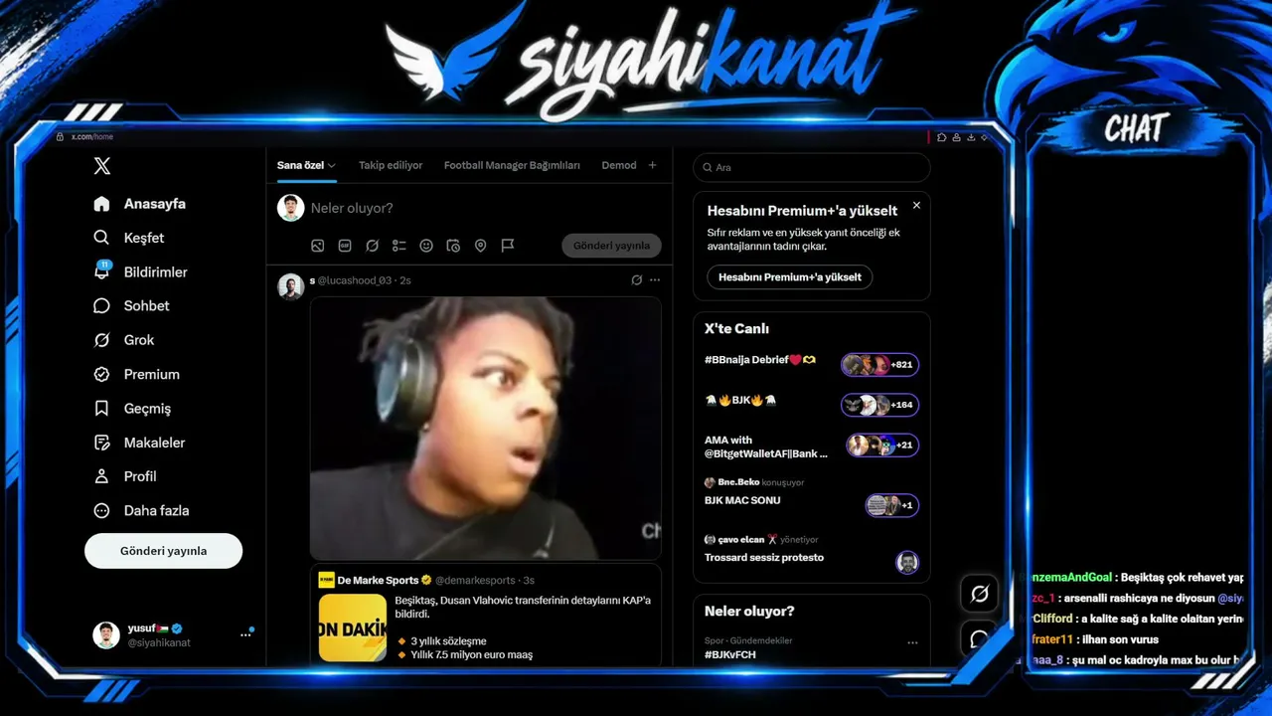Go to Keşfet explore page
Screen dimensions: 1272x716
(129, 238)
